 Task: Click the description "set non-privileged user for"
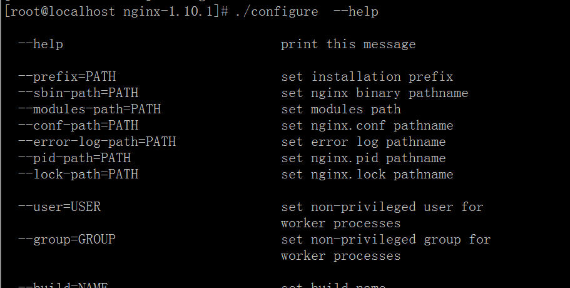(x=382, y=207)
